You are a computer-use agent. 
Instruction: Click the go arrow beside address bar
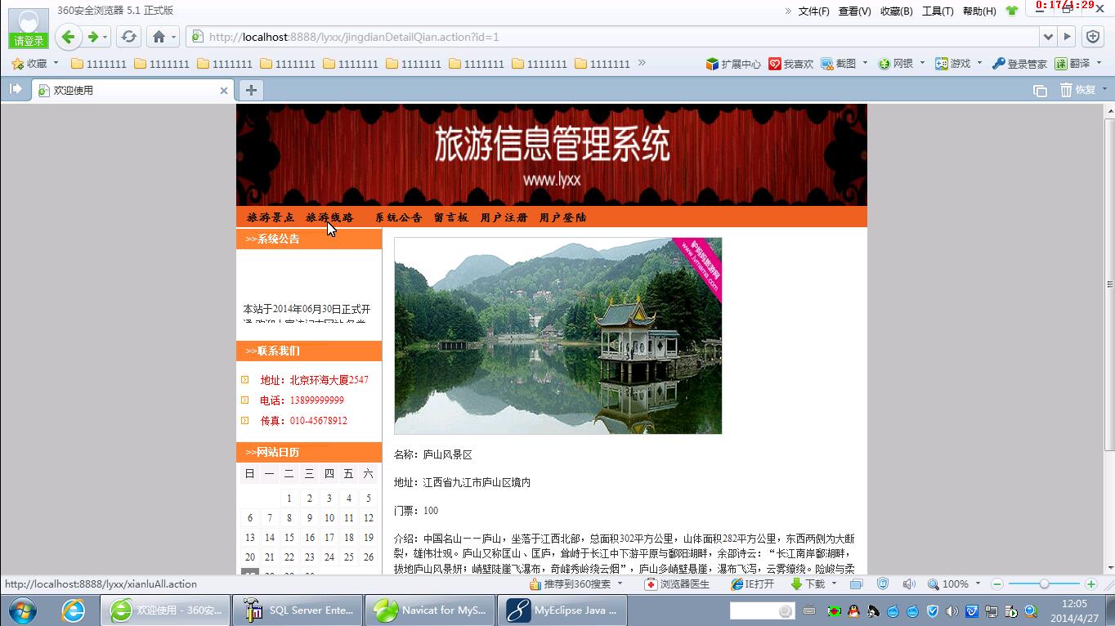click(x=1067, y=37)
